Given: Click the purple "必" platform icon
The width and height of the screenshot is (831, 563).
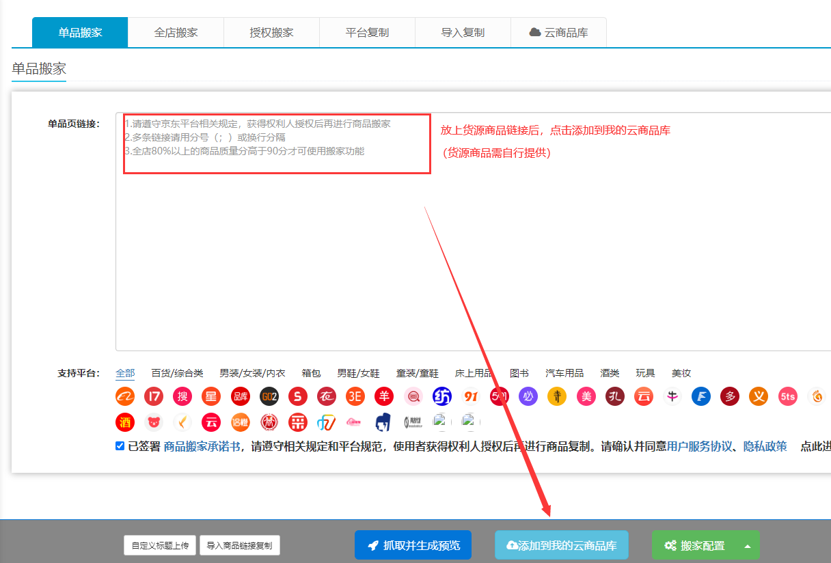Looking at the screenshot, I should 528,396.
